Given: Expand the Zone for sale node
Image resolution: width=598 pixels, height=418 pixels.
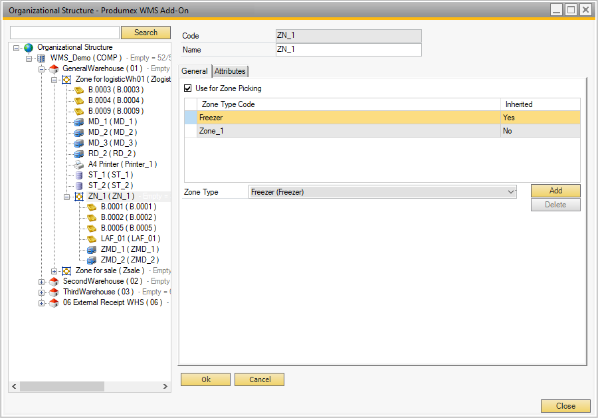Looking at the screenshot, I should 54,270.
